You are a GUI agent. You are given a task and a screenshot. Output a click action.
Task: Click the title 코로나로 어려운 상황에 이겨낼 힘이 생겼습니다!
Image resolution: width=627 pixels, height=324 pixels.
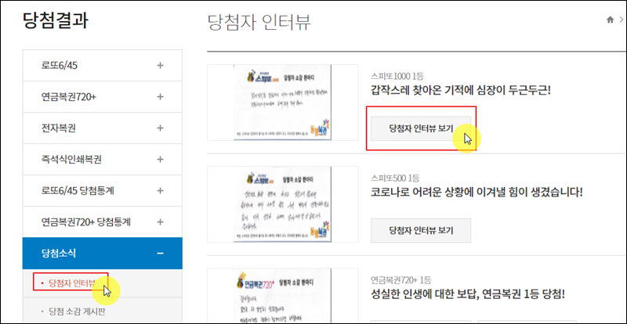pos(477,193)
